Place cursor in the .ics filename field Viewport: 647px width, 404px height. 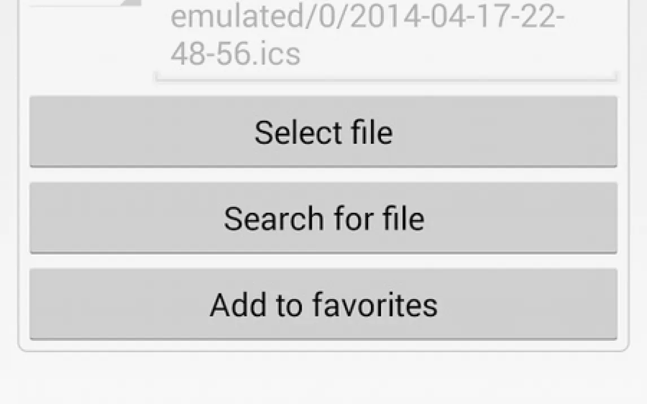click(386, 41)
